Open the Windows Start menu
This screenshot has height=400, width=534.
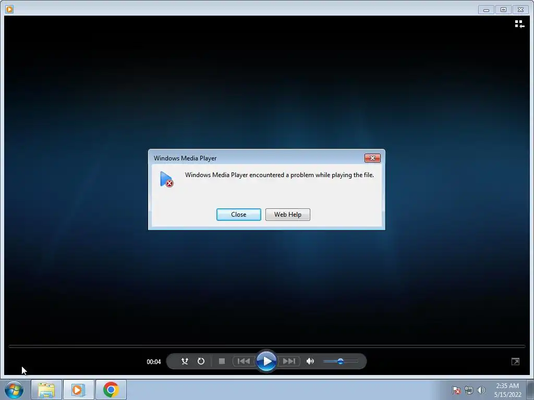pos(14,390)
